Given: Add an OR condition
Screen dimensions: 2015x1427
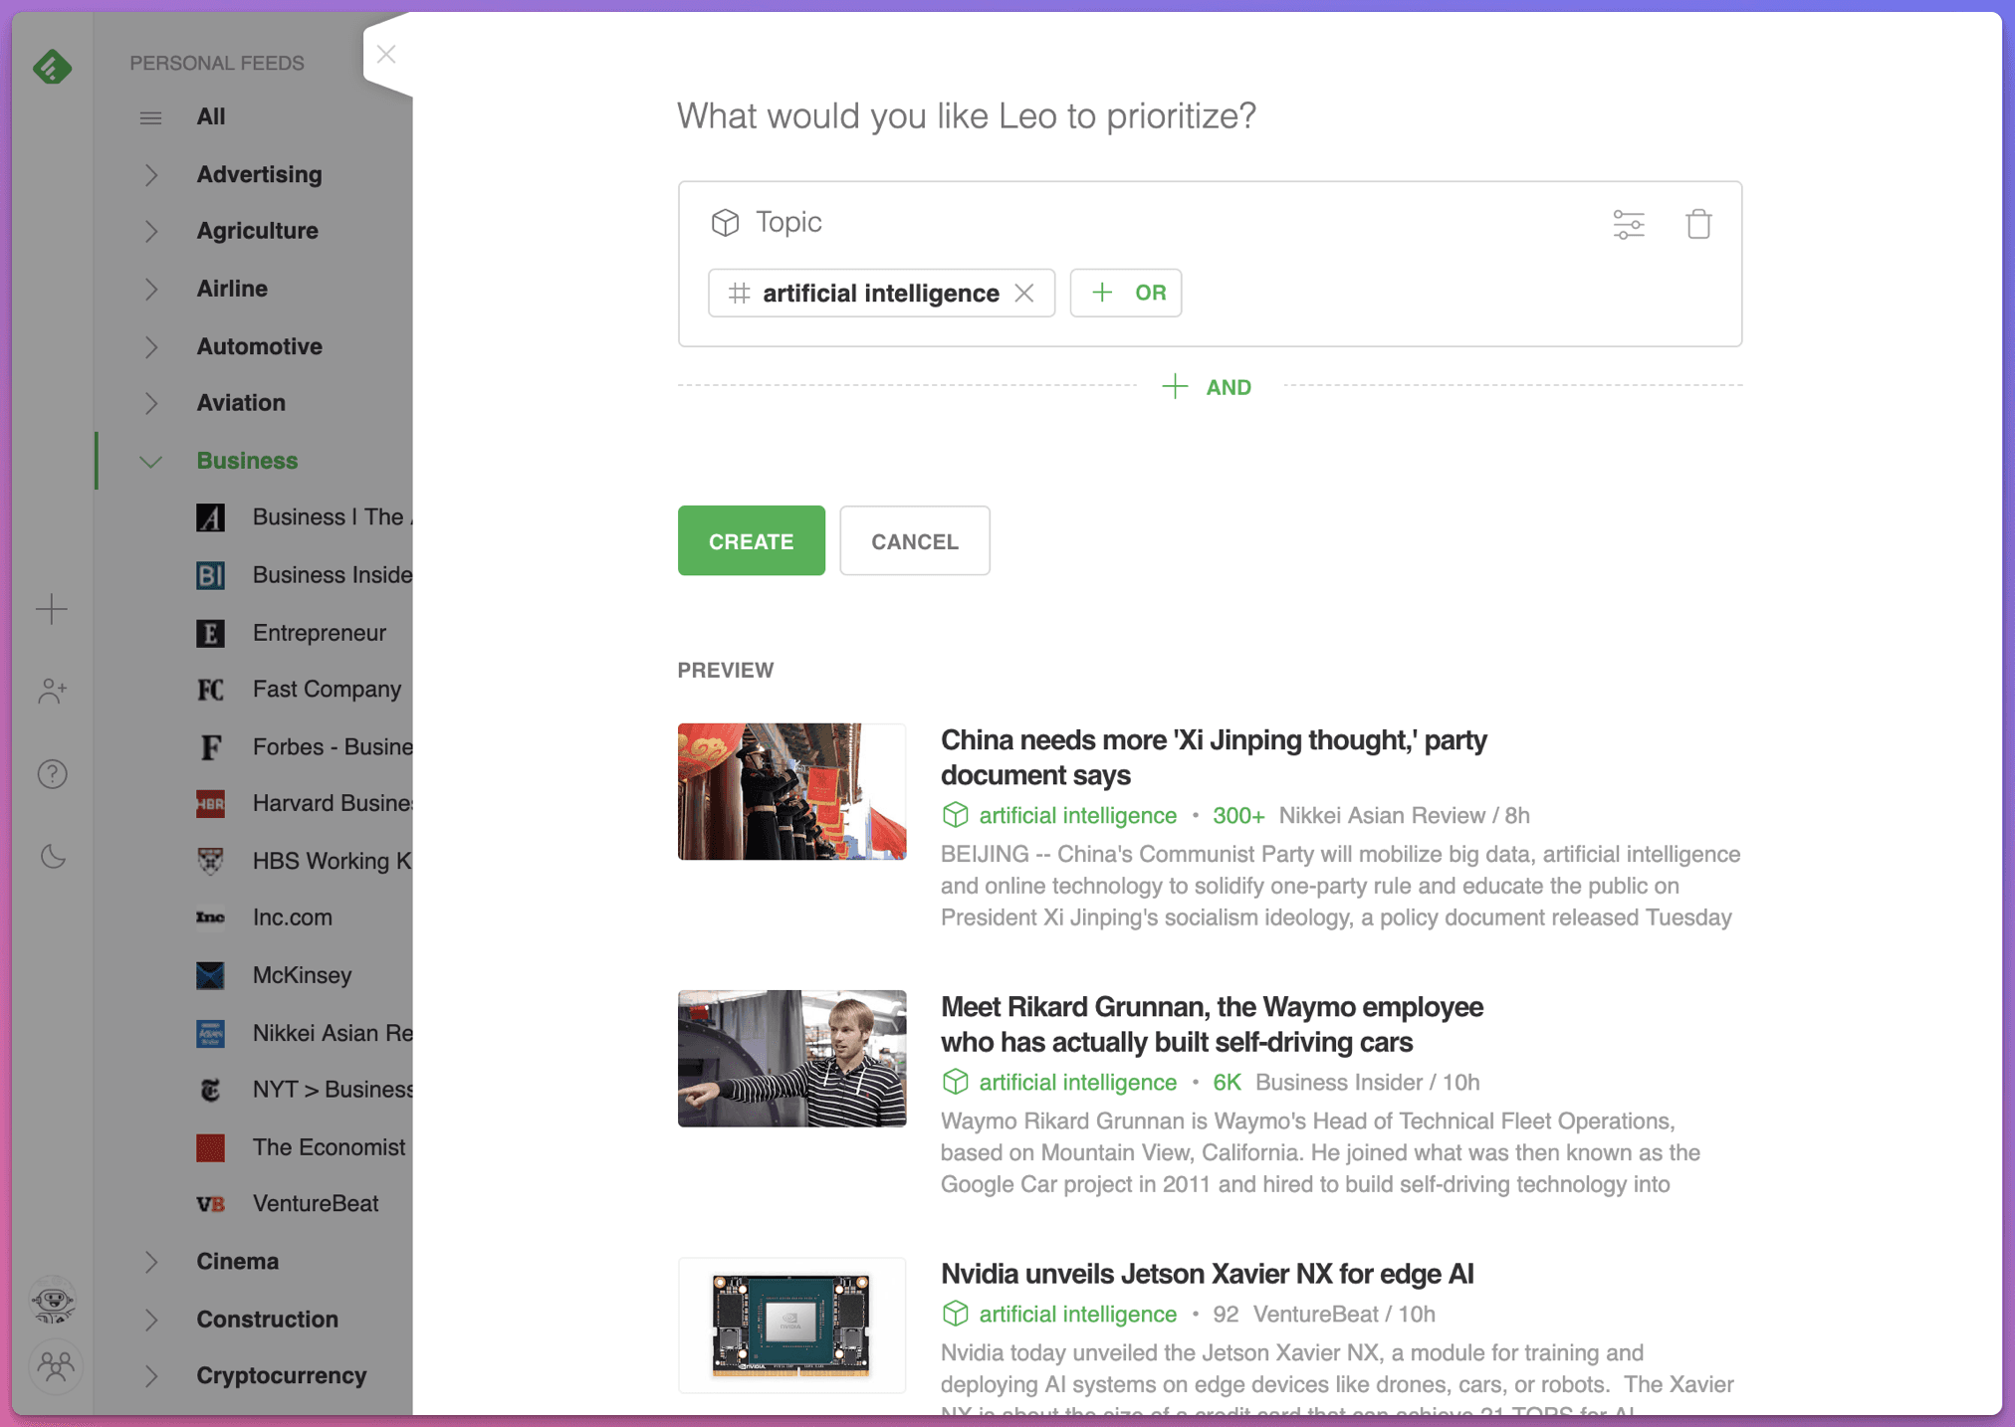Looking at the screenshot, I should tap(1126, 293).
